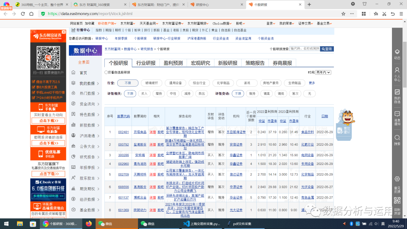Select 买入 rating filter

144,94
